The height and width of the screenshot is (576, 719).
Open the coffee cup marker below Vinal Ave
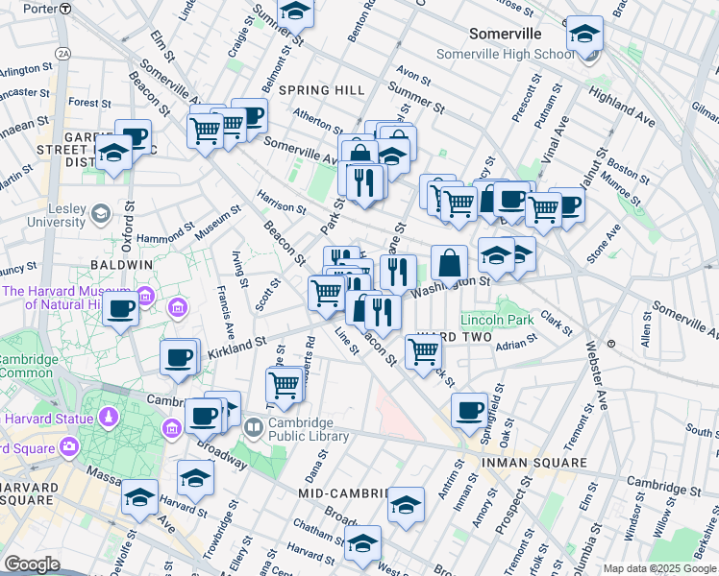pos(511,200)
